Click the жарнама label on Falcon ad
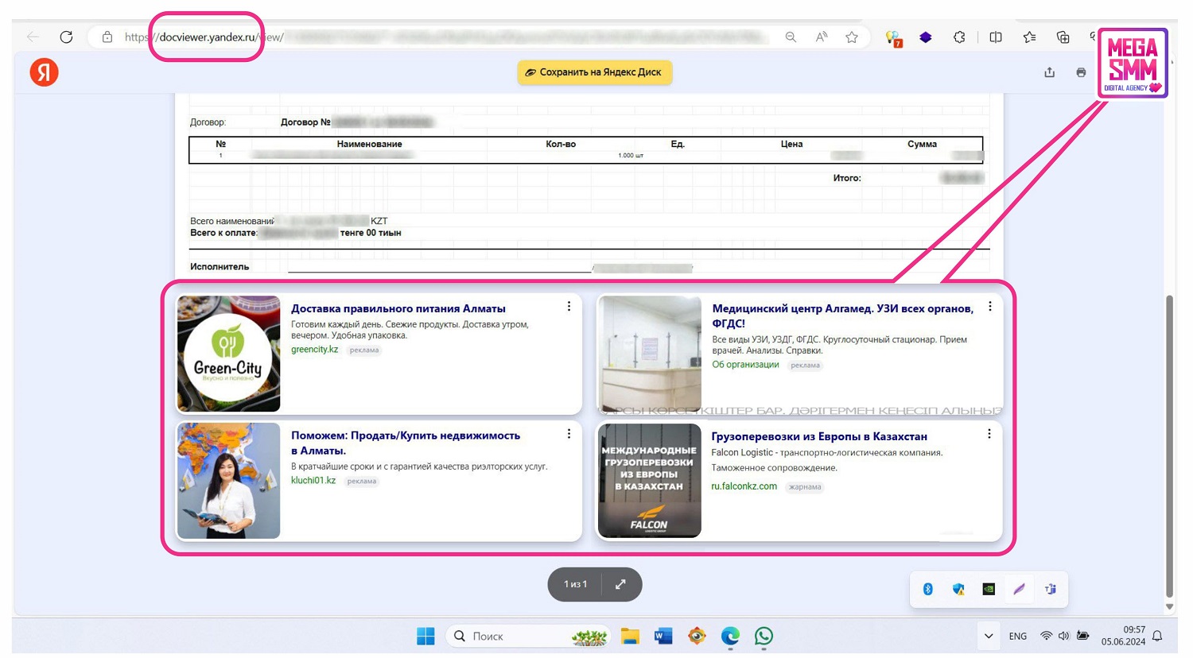This screenshot has height=658, width=1193. 805,487
